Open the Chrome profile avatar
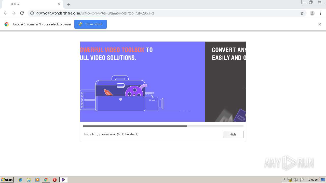The width and height of the screenshot is (326, 183). click(312, 13)
